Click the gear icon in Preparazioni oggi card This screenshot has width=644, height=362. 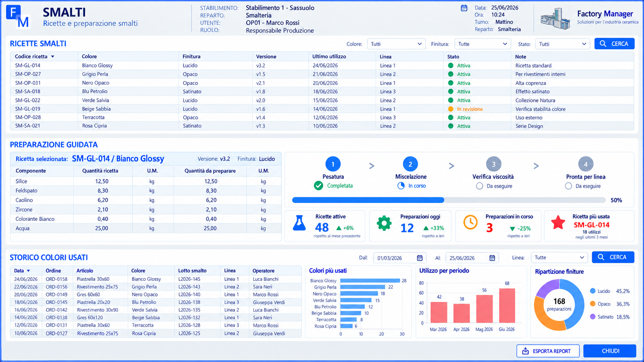[384, 223]
